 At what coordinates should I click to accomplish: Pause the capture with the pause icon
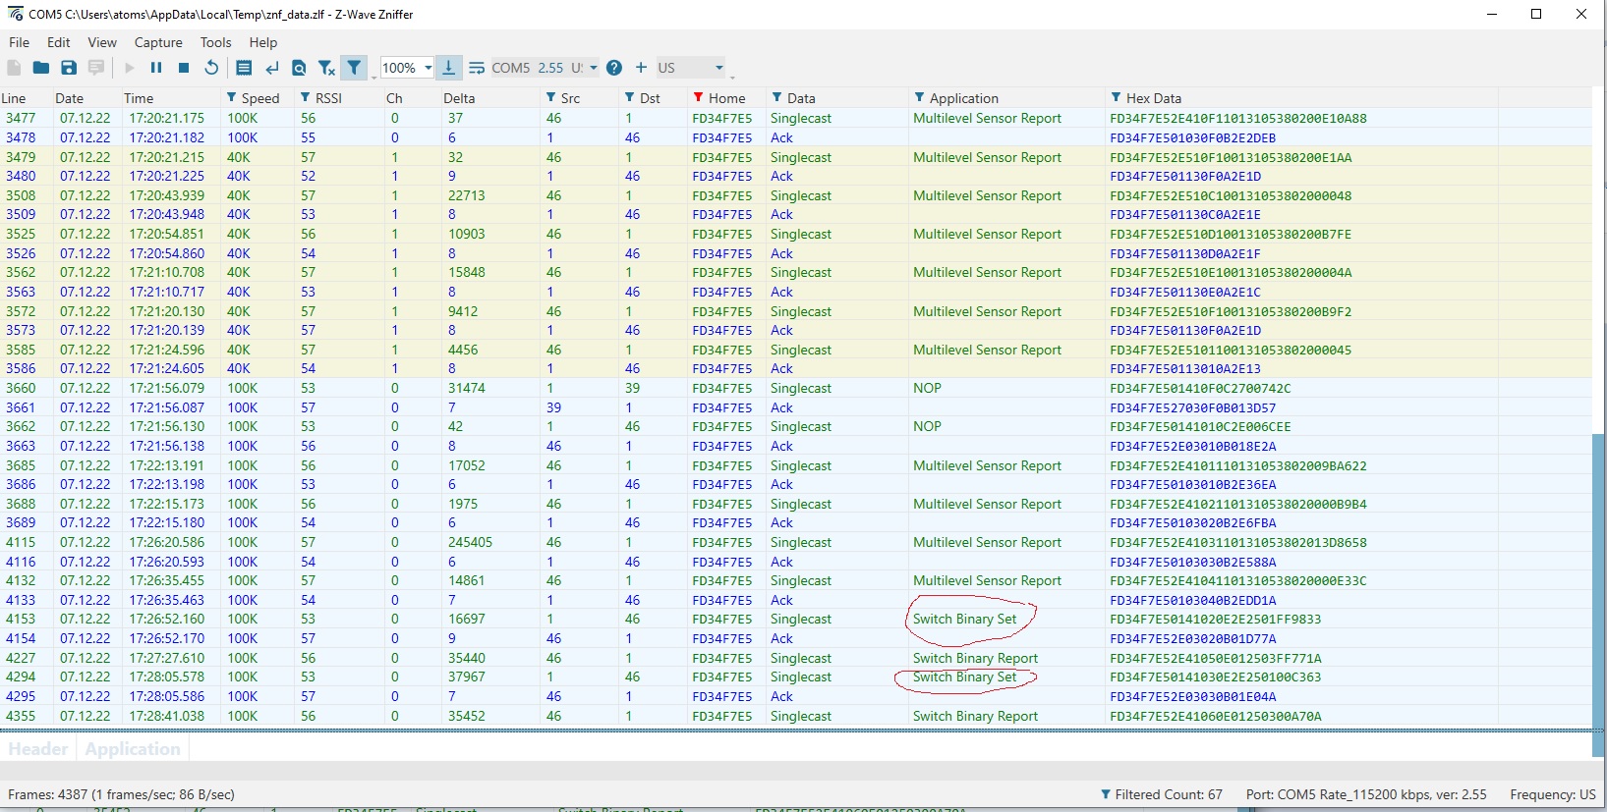pos(156,68)
